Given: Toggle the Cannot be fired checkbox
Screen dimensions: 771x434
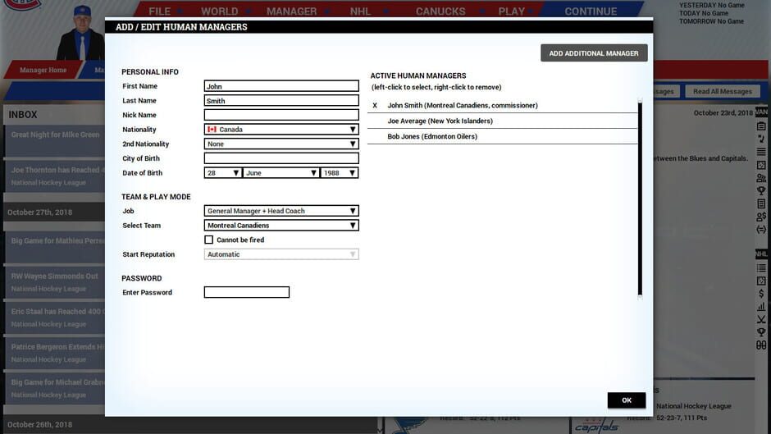Looking at the screenshot, I should pos(208,240).
